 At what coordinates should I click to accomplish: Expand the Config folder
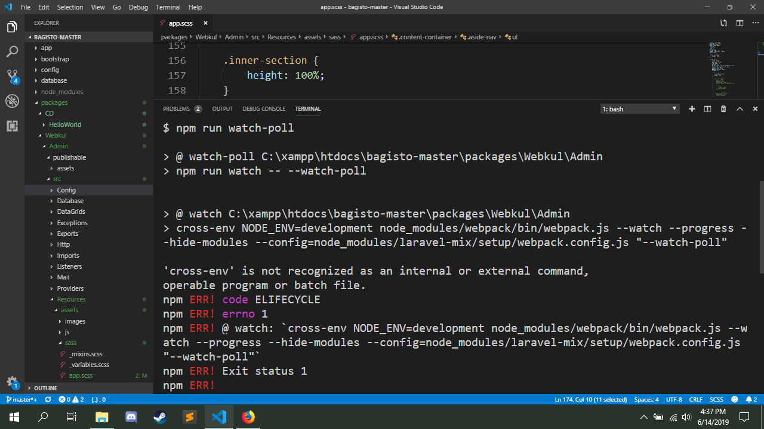point(66,190)
